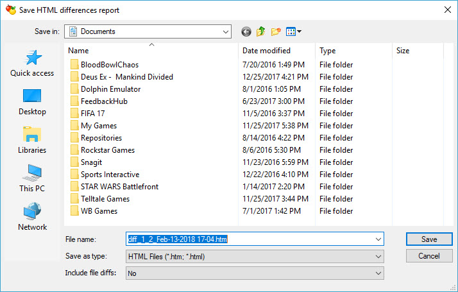The image size is (458, 292).
Task: Open Libraries in sidebar
Action: tap(32, 141)
